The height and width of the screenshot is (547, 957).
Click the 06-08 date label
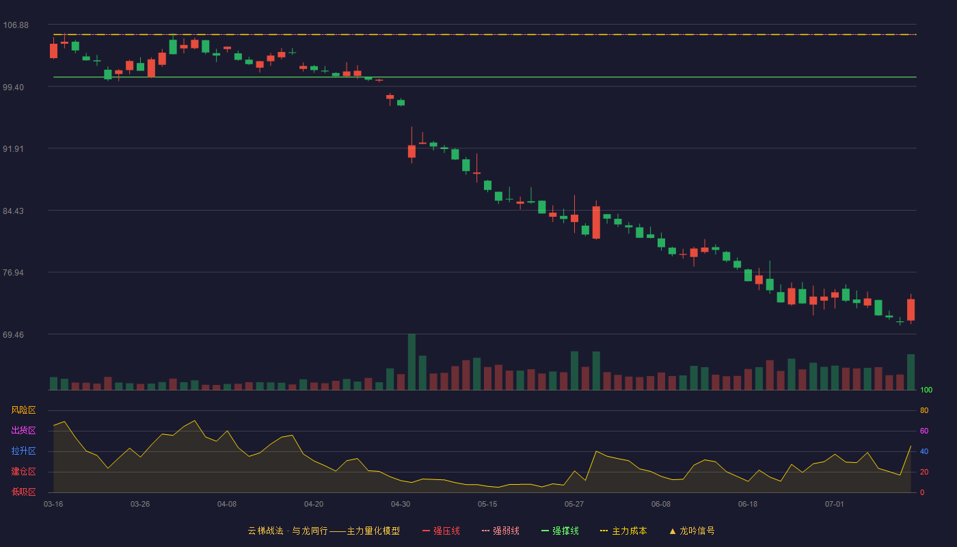tap(661, 504)
